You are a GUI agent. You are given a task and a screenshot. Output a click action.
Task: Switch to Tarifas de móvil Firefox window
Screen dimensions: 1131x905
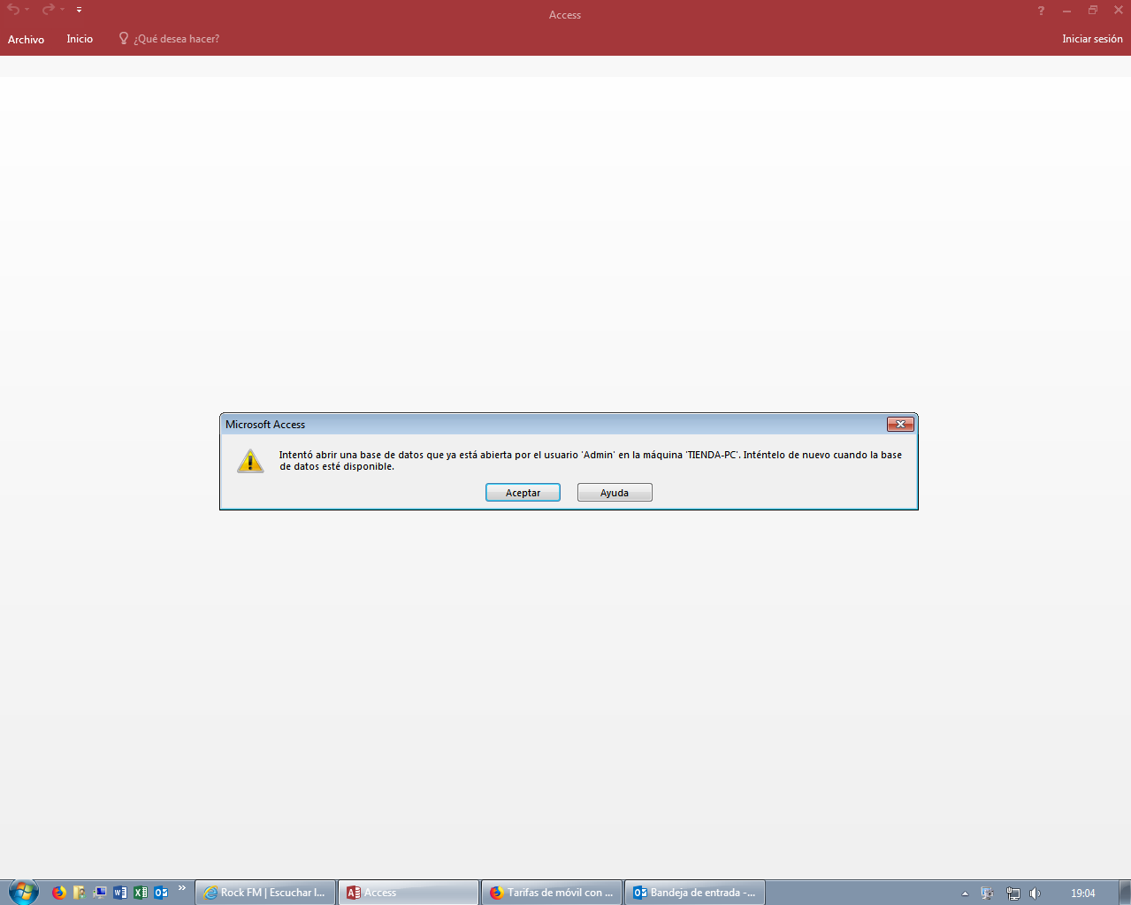point(552,893)
